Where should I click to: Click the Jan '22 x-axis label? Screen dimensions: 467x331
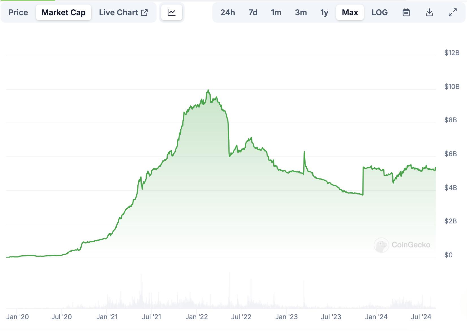196,317
